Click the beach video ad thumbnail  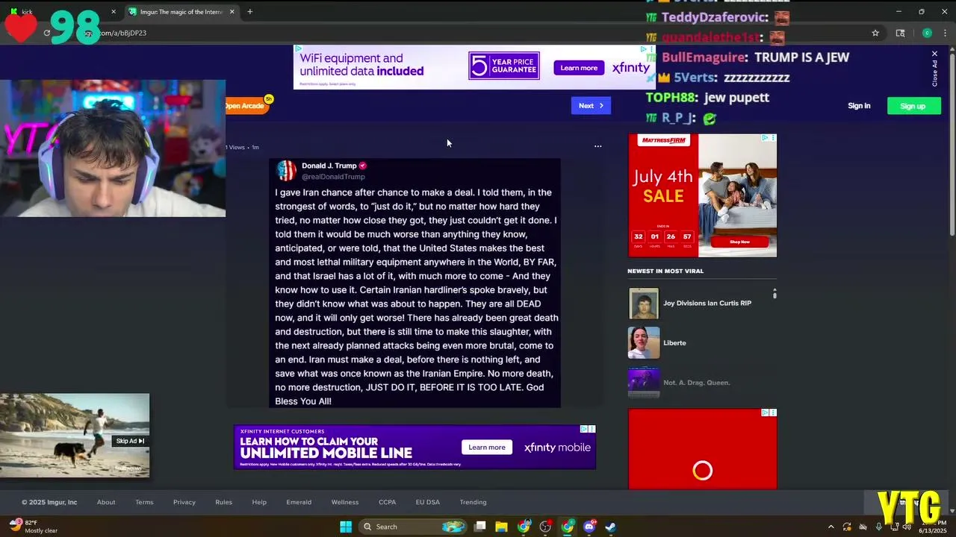75,436
